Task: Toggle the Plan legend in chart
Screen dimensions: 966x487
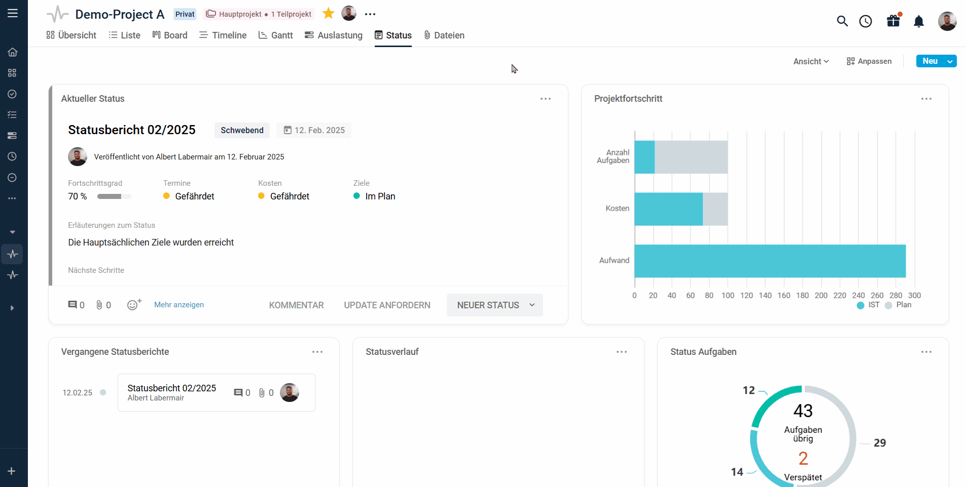Action: [898, 305]
